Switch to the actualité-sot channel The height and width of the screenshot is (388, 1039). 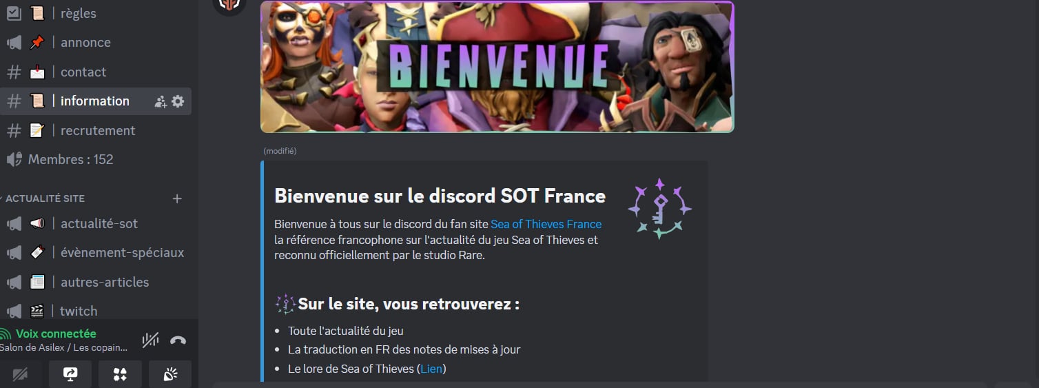96,223
